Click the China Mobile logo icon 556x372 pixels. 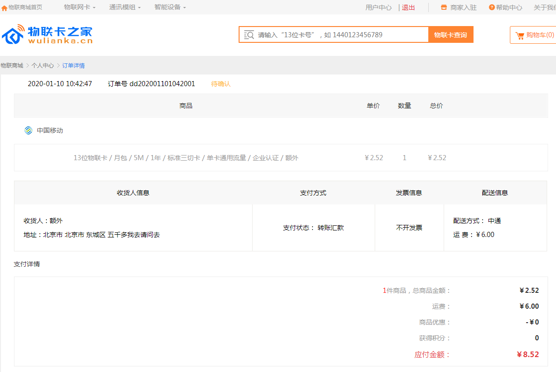click(28, 130)
